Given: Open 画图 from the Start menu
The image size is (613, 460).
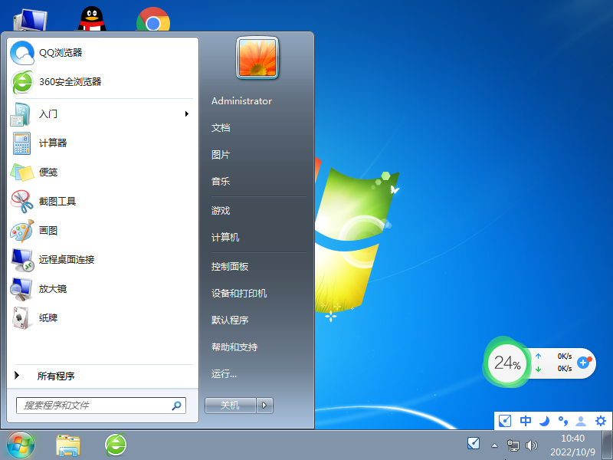Looking at the screenshot, I should [x=48, y=231].
